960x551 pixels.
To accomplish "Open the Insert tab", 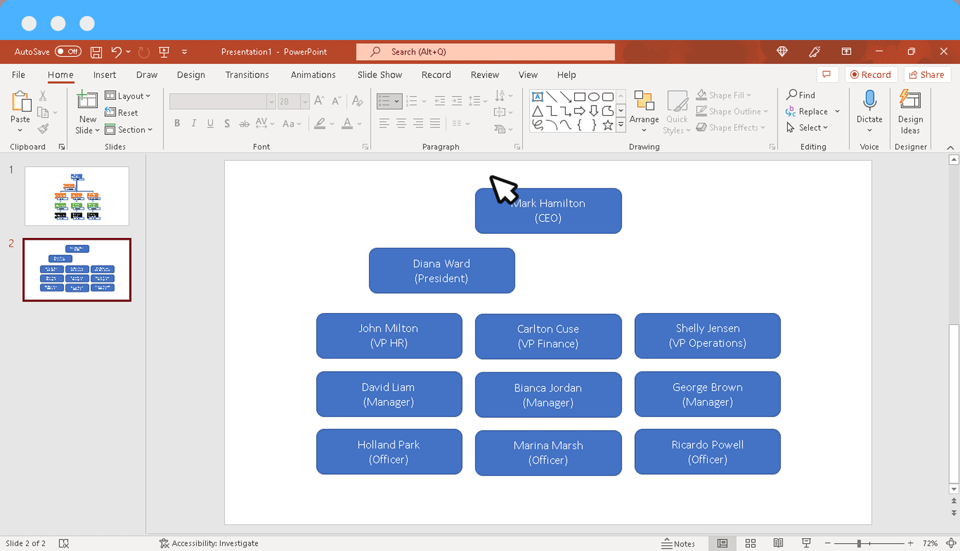I will [104, 75].
